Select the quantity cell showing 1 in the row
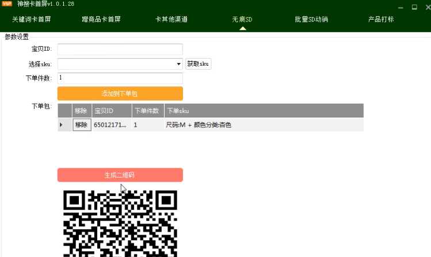Image resolution: width=431 pixels, height=257 pixels. tap(148, 125)
